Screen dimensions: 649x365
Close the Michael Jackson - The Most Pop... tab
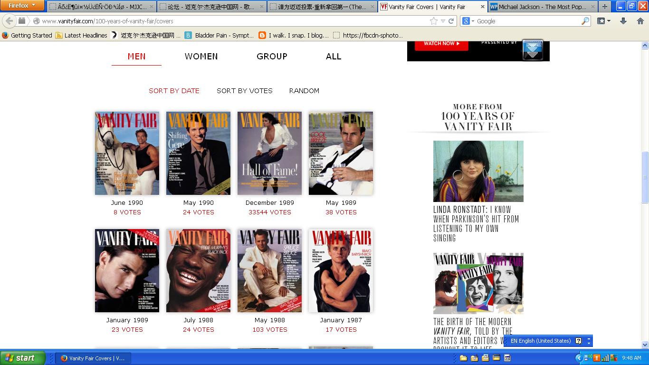592,7
